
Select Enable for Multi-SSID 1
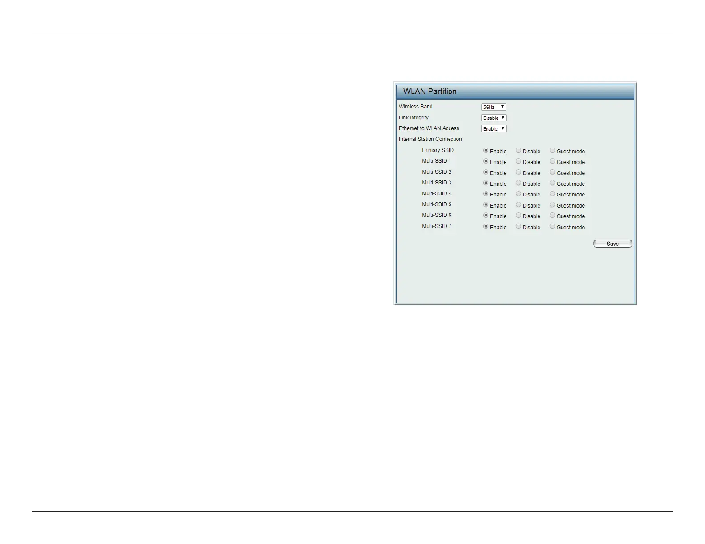coord(486,161)
